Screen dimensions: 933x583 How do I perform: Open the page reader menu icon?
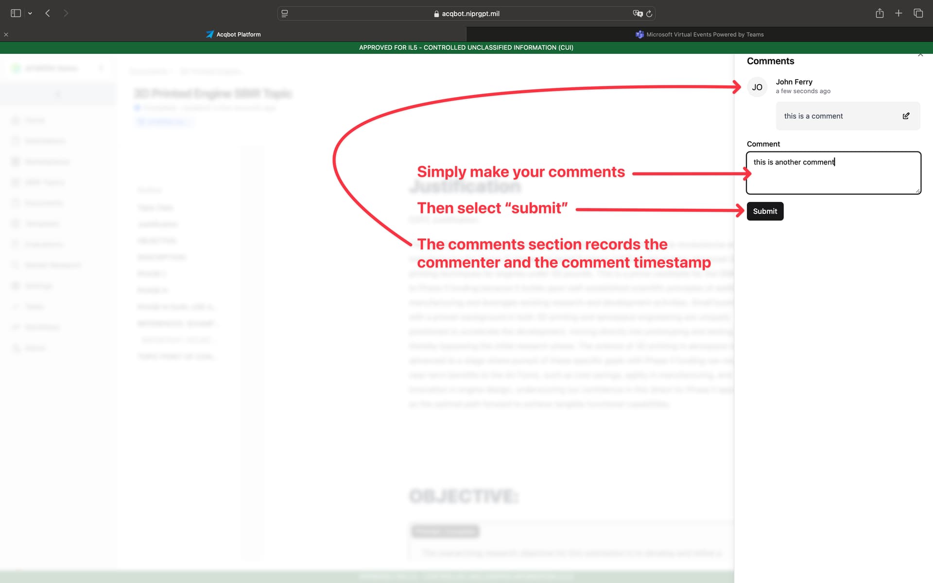click(285, 14)
